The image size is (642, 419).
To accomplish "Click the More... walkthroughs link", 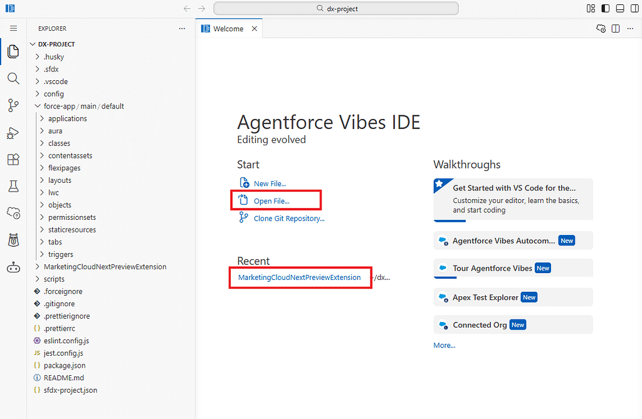I will pyautogui.click(x=445, y=345).
